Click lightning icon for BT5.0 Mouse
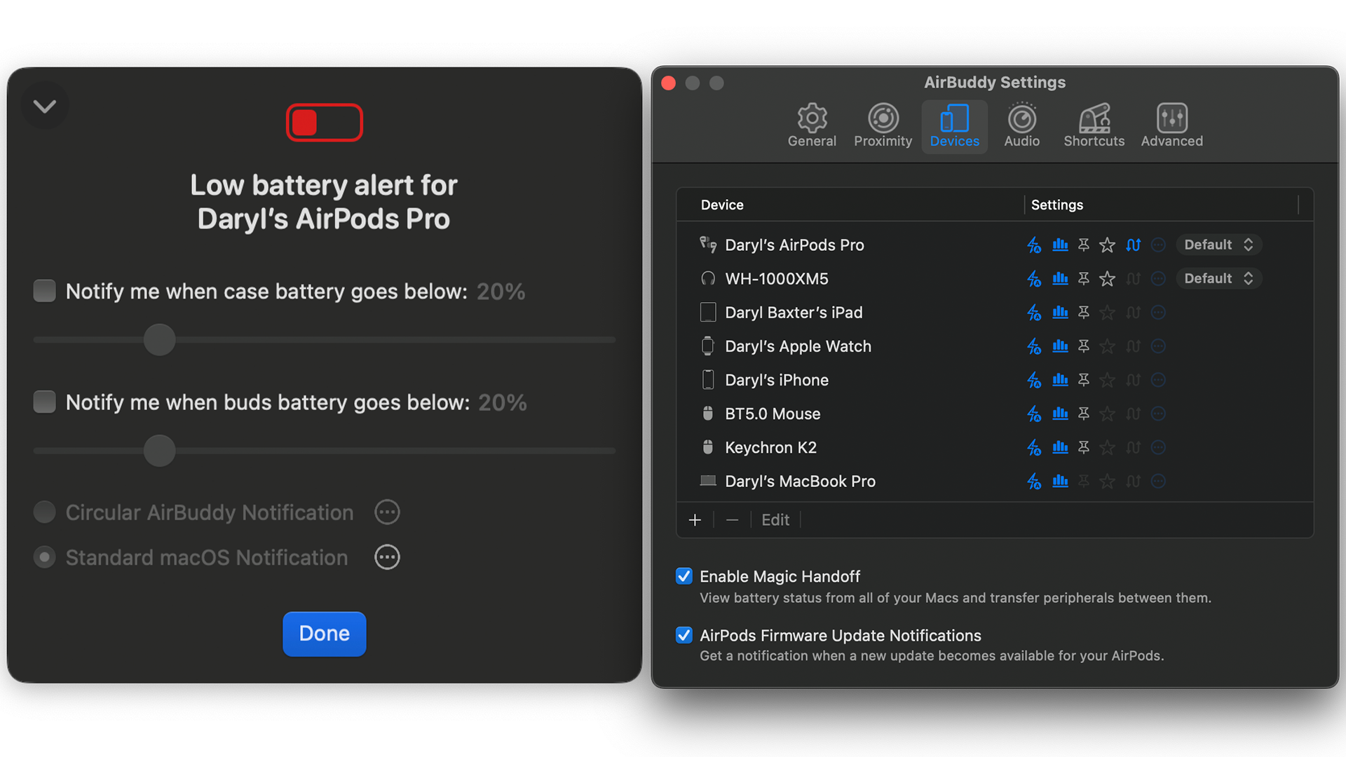The height and width of the screenshot is (757, 1346). tap(1034, 414)
